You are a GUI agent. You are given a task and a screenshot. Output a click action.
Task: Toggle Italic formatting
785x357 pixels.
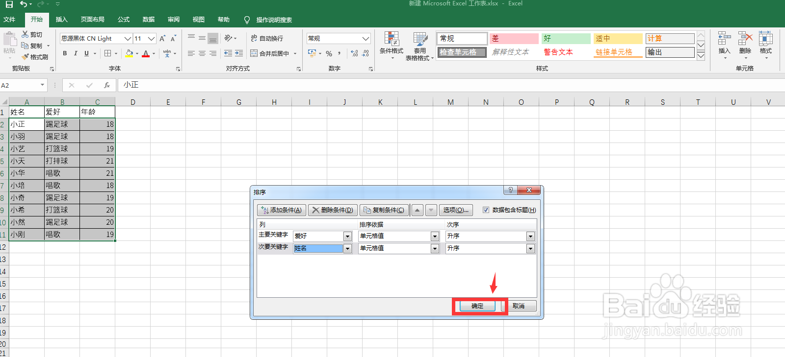(x=76, y=53)
